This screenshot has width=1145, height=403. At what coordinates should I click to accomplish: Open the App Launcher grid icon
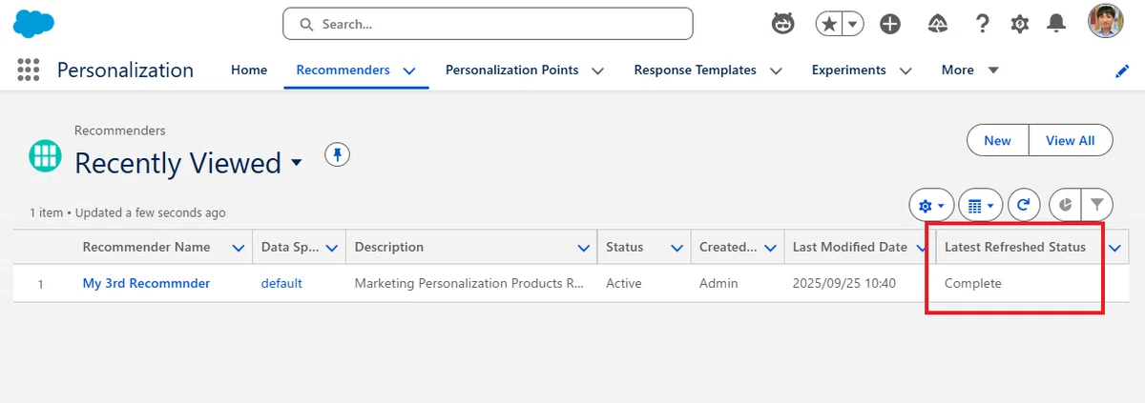[29, 70]
